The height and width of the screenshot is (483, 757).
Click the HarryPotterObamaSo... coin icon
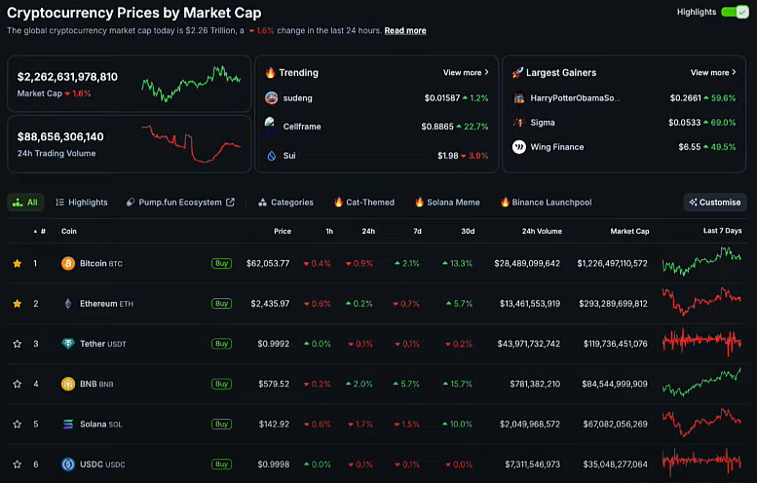[519, 98]
